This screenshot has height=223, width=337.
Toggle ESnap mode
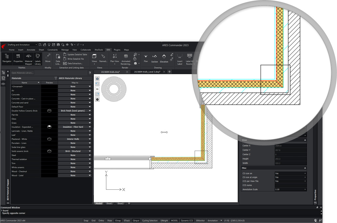tap(118, 220)
